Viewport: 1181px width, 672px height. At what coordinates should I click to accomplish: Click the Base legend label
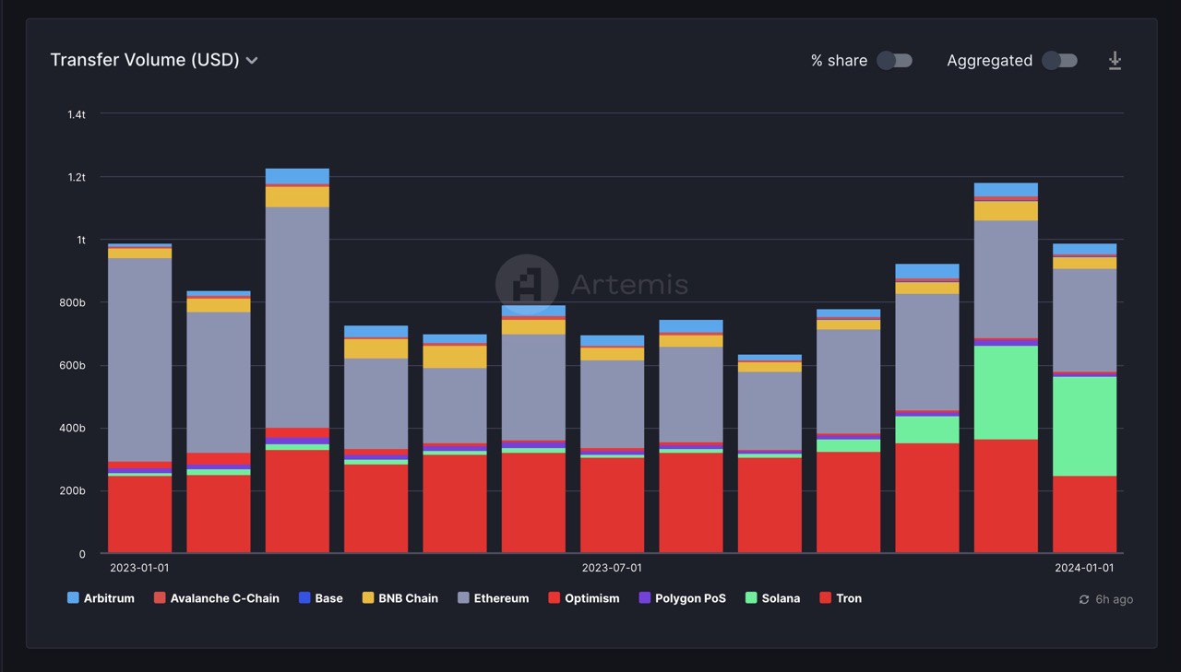[328, 598]
